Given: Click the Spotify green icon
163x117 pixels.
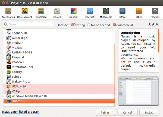Looking at the screenshot, I should (x=9, y=72).
